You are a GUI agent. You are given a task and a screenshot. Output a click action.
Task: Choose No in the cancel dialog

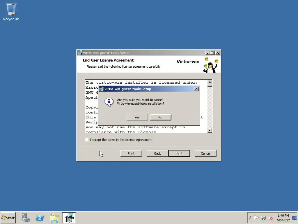(x=160, y=117)
